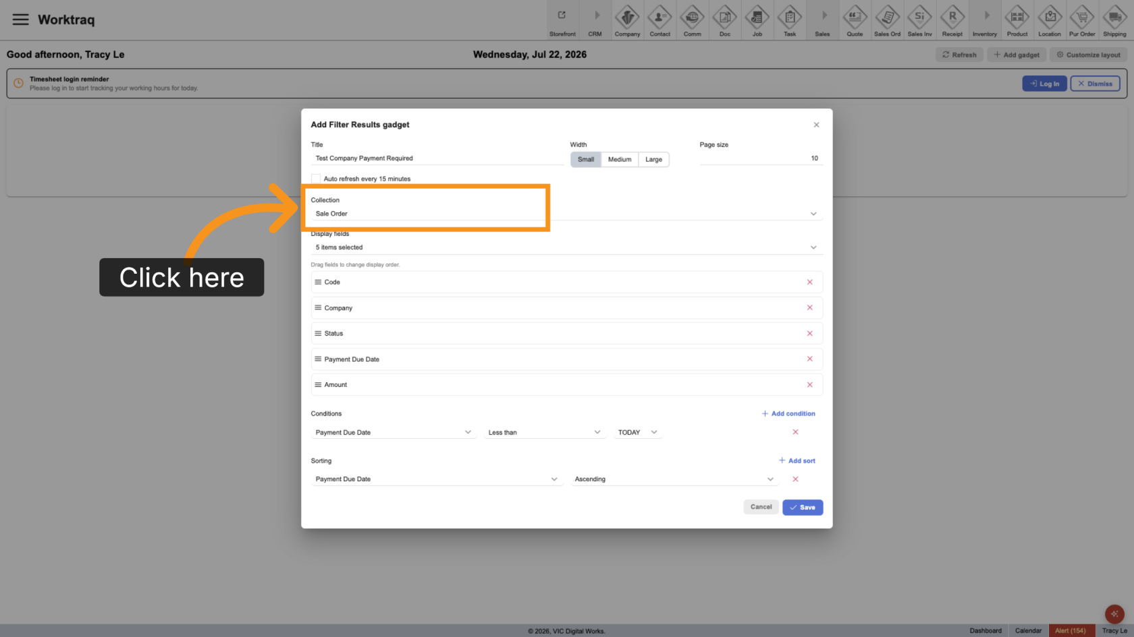Open the red assistant icon at bottom right
Screen dimensions: 1134x637
(1114, 614)
